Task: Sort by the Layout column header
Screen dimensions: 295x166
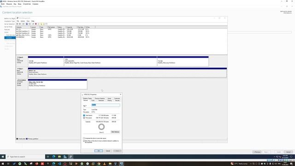Action: [35, 27]
